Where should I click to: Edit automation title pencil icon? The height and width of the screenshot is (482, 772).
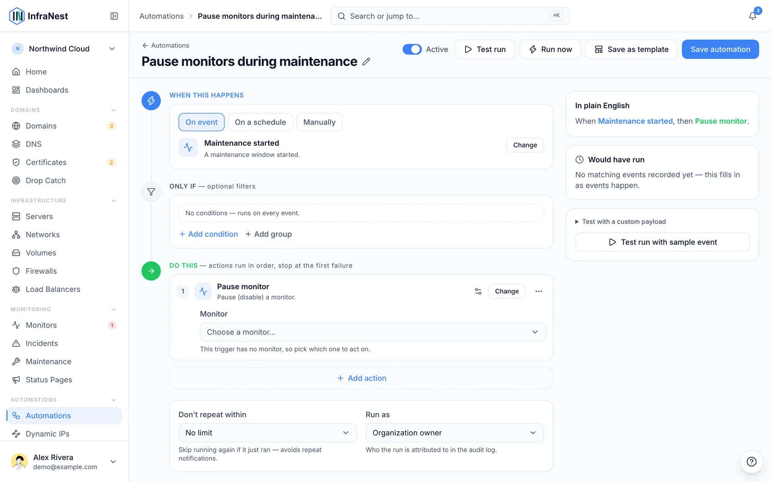pos(366,62)
